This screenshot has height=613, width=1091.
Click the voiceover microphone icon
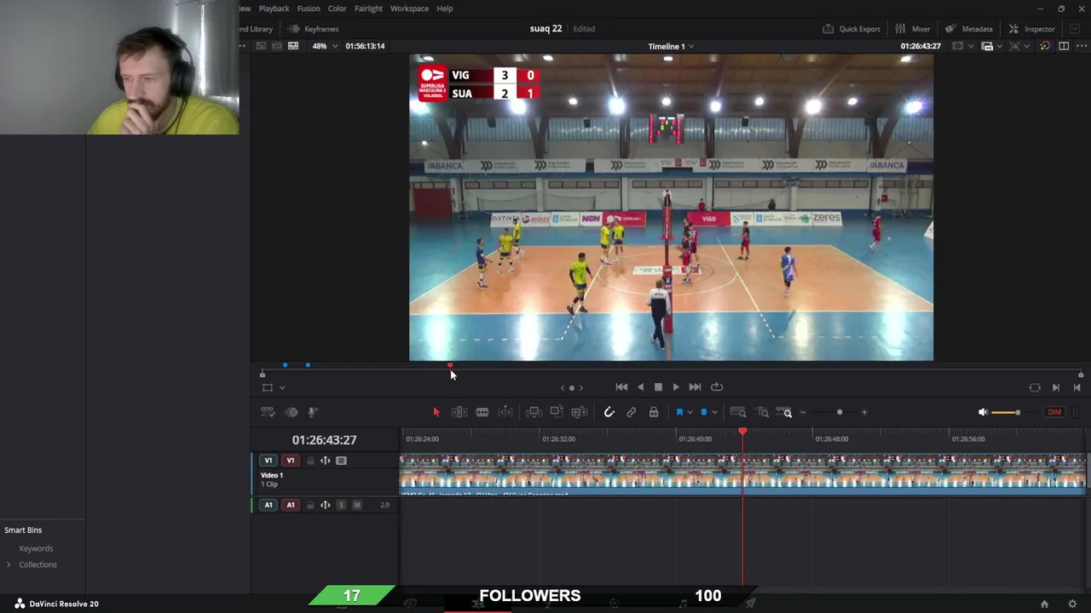tap(313, 412)
